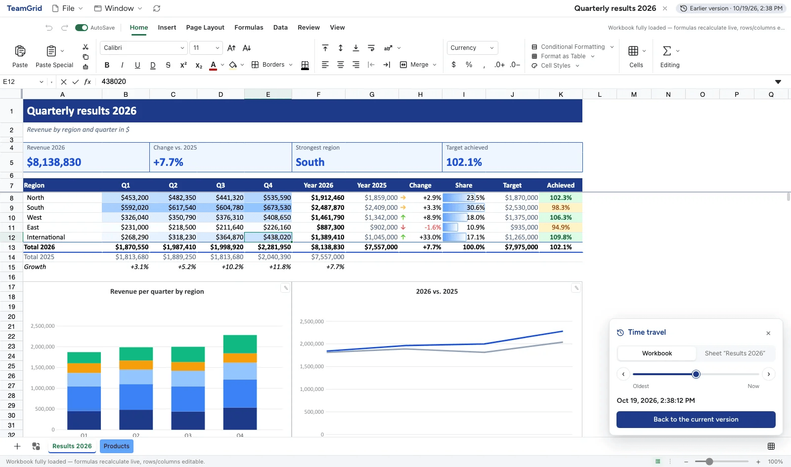Click the bottom border icon

pyautogui.click(x=305, y=65)
